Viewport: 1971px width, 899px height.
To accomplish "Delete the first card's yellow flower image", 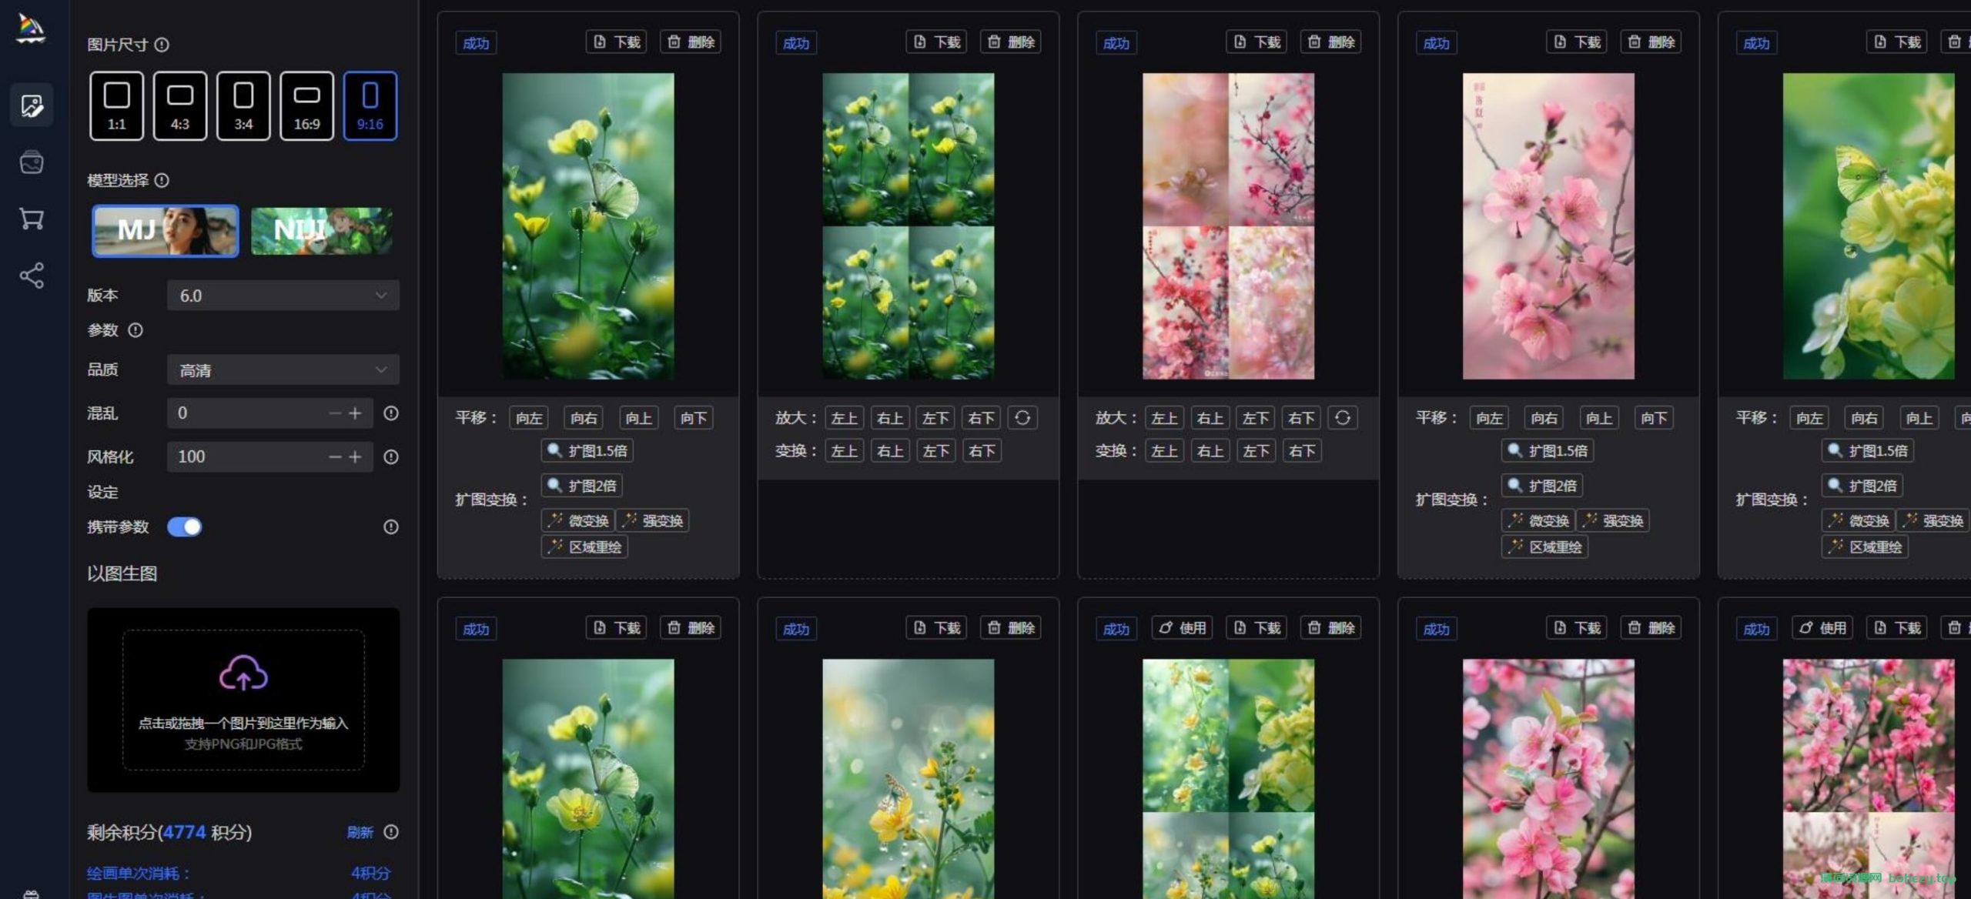I will 691,42.
